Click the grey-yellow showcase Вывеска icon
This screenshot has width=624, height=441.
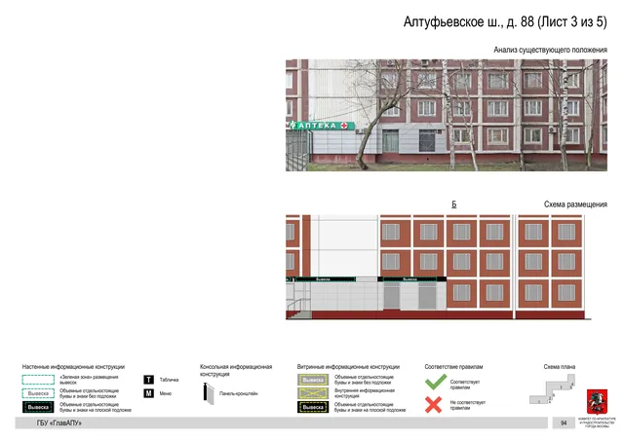(x=313, y=380)
